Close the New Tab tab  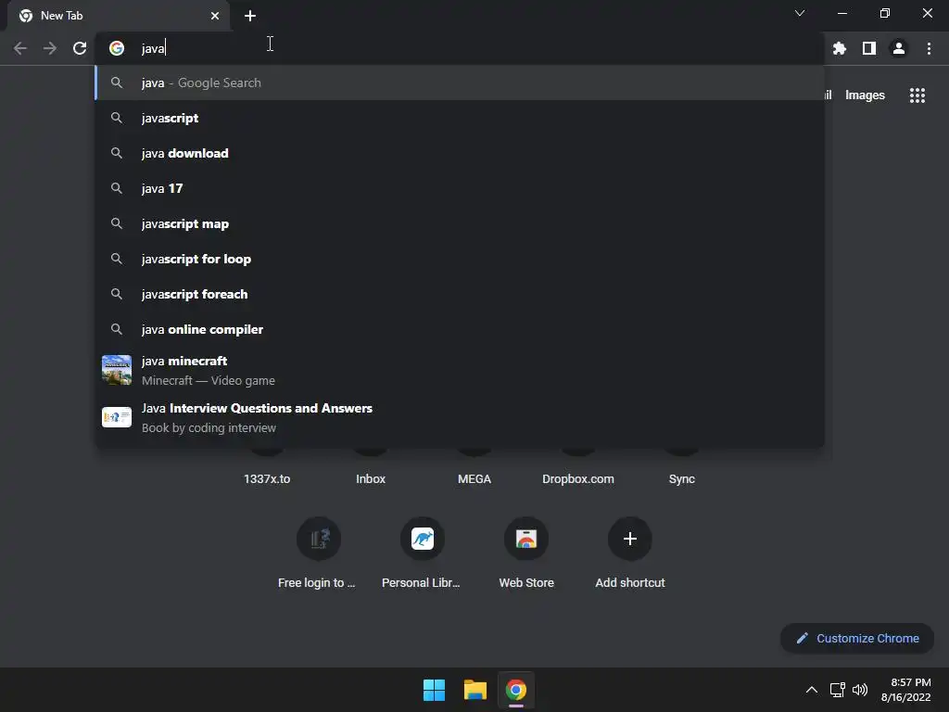pos(215,16)
